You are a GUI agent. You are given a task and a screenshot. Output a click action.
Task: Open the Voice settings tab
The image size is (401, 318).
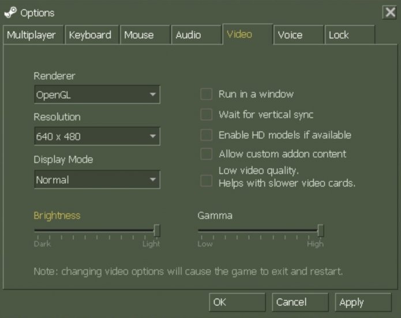290,35
